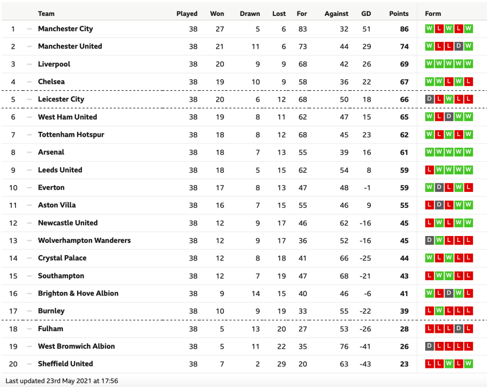Click Manchester United's draw form badge

(x=458, y=46)
